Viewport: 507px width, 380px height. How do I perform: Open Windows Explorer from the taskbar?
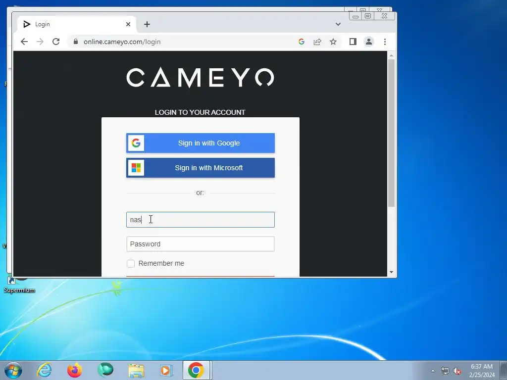pyautogui.click(x=136, y=370)
